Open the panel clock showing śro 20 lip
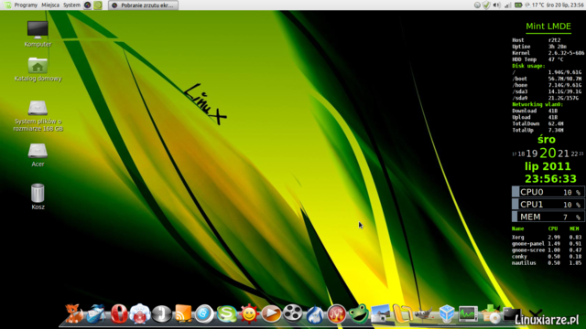Image resolution: width=586 pixels, height=329 pixels. [565, 5]
